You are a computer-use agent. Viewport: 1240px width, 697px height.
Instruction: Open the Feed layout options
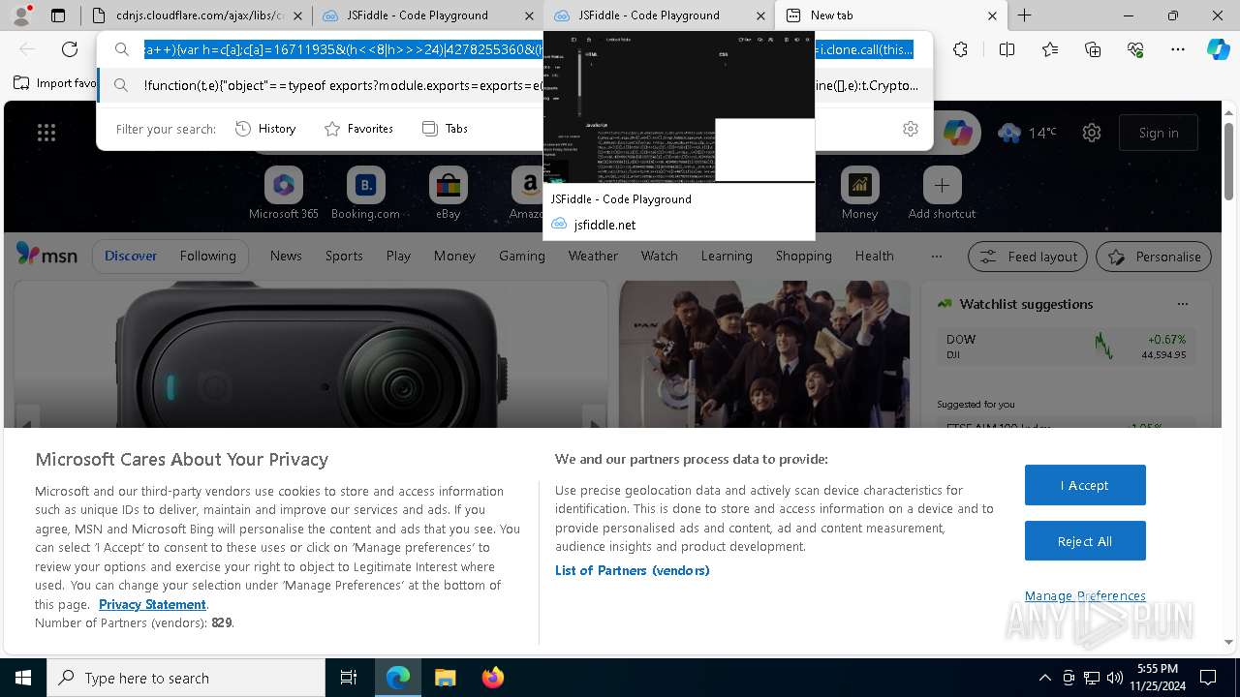click(x=1029, y=257)
